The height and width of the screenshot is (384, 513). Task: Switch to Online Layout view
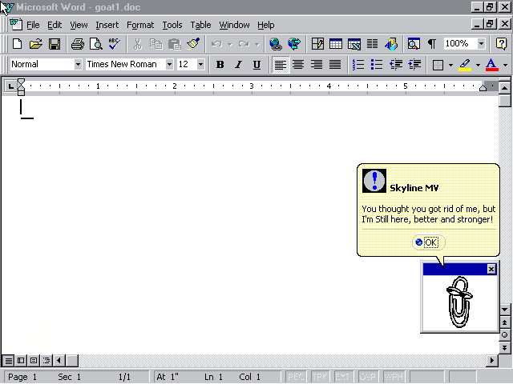tap(21, 361)
